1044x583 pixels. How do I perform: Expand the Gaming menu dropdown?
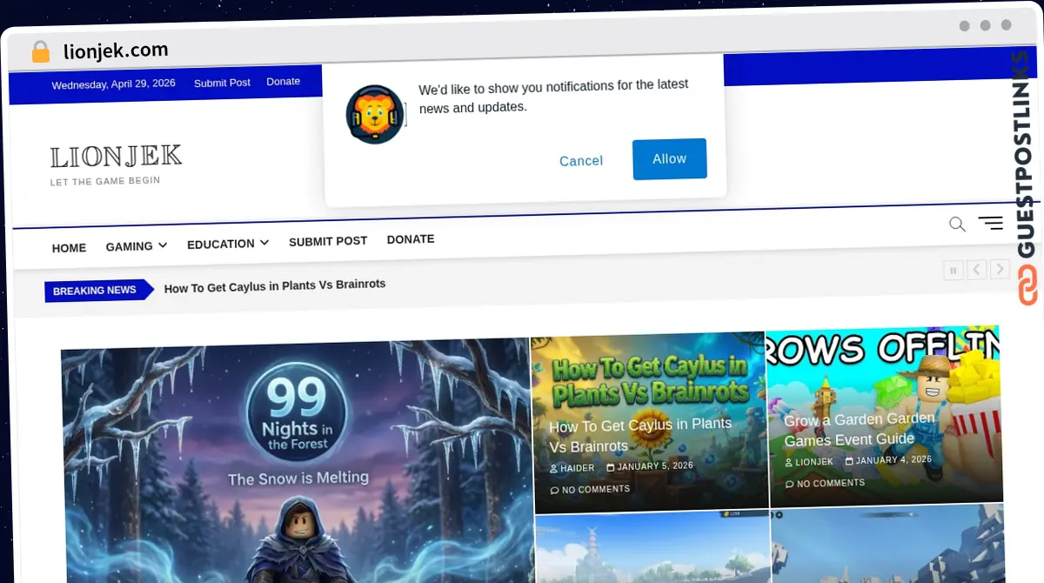[136, 246]
